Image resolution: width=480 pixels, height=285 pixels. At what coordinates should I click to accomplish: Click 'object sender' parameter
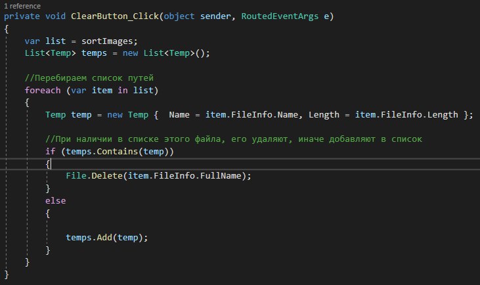tap(197, 16)
